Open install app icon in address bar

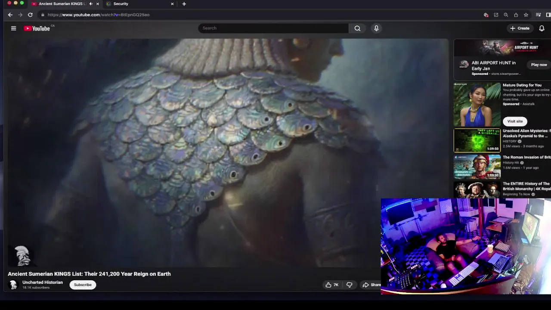pyautogui.click(x=496, y=15)
